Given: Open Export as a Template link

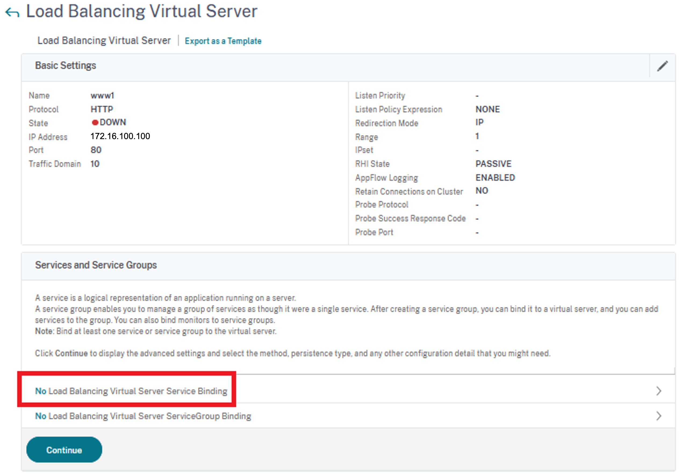Looking at the screenshot, I should click(x=223, y=41).
